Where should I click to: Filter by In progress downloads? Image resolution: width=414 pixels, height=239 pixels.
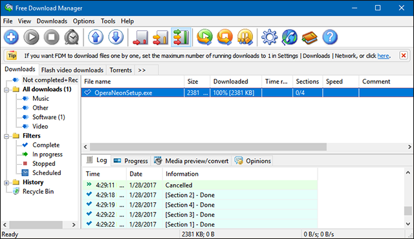pyautogui.click(x=47, y=154)
